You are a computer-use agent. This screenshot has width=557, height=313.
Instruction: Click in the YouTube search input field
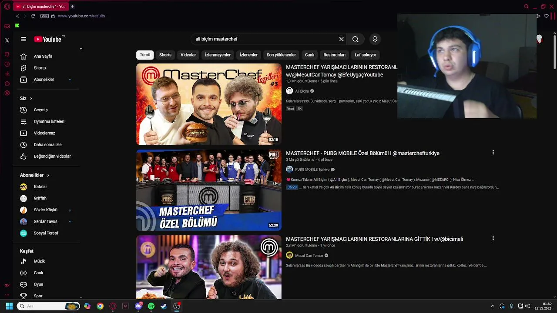tap(265, 39)
